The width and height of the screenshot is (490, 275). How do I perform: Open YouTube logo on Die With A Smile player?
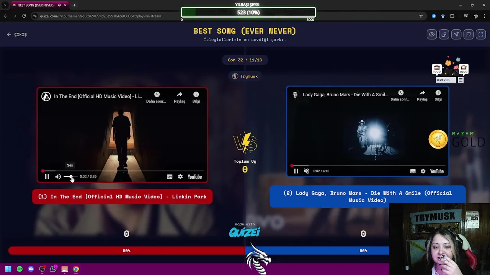click(x=437, y=171)
